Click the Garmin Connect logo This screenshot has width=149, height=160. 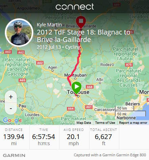[x=75, y=7]
